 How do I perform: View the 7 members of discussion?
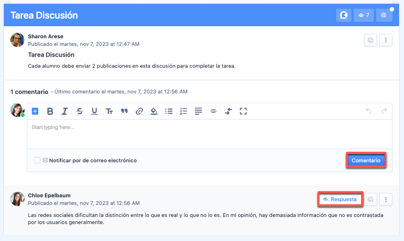[x=363, y=15]
